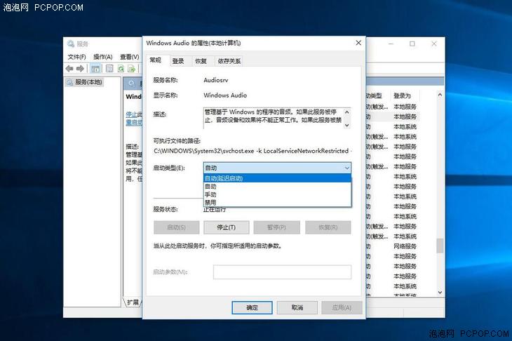This screenshot has height=341, width=512.
Task: Click the Services list scrollbar thumb
Action: [440, 246]
